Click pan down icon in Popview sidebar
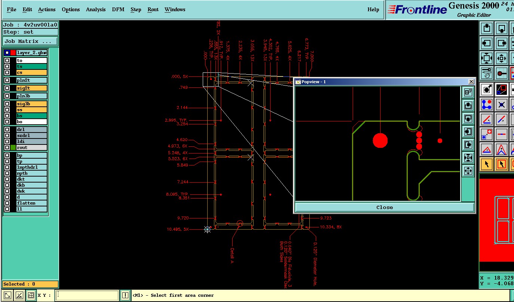The height and width of the screenshot is (302, 514). point(468,119)
